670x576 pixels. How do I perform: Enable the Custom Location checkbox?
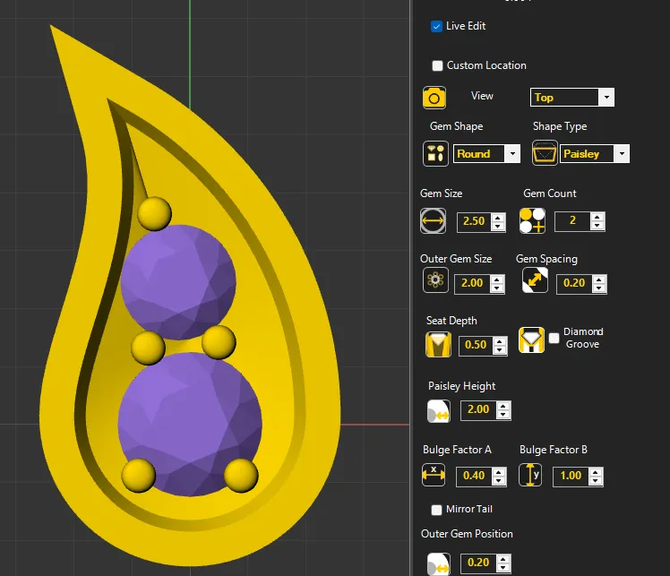437,65
